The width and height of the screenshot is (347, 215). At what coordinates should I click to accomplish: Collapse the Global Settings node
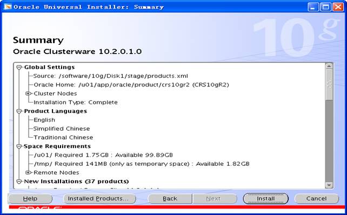click(19, 67)
